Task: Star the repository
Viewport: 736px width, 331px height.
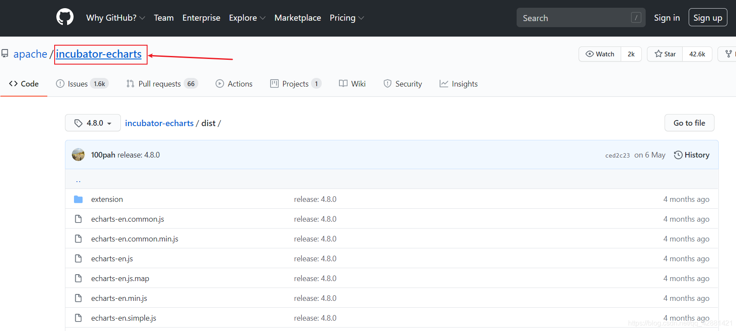Action: pyautogui.click(x=665, y=54)
